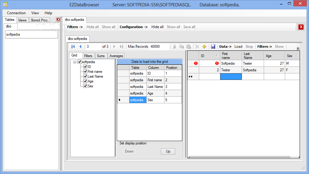Select softpedia table in left list

pyautogui.click(x=31, y=34)
